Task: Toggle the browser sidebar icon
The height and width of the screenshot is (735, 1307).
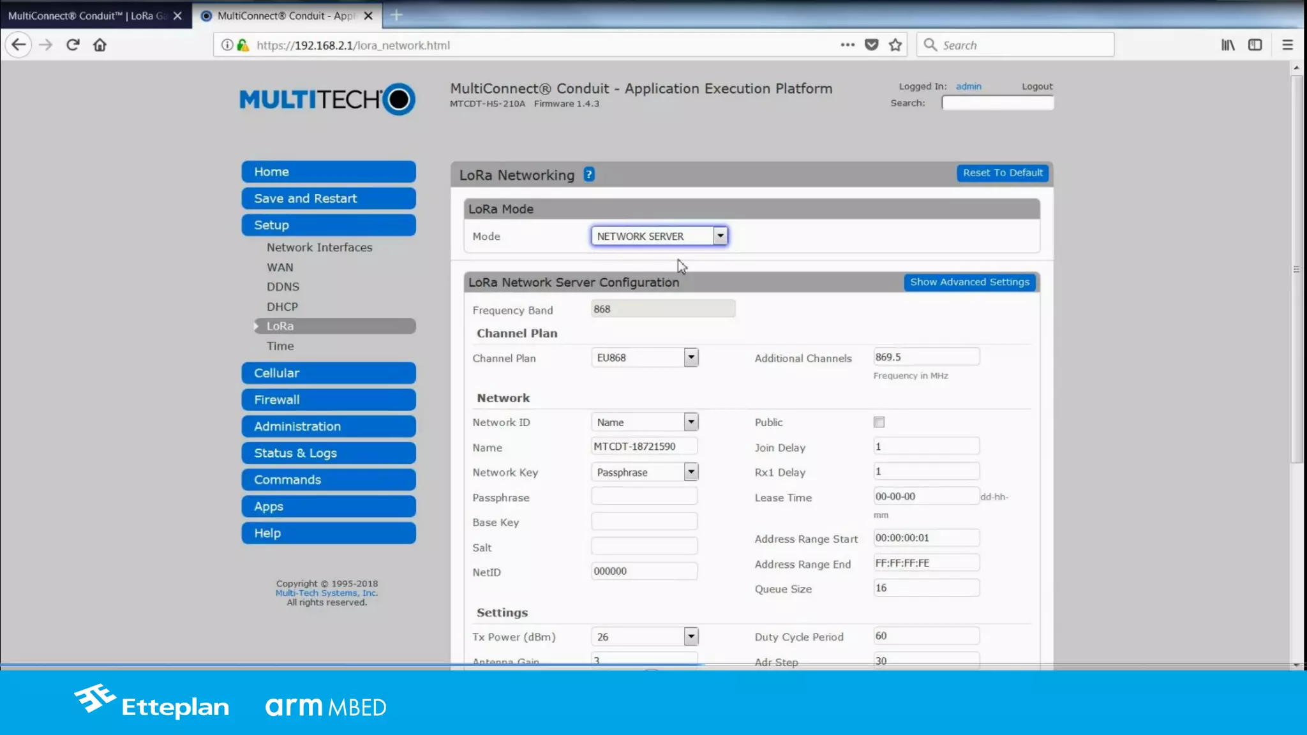Action: point(1255,45)
